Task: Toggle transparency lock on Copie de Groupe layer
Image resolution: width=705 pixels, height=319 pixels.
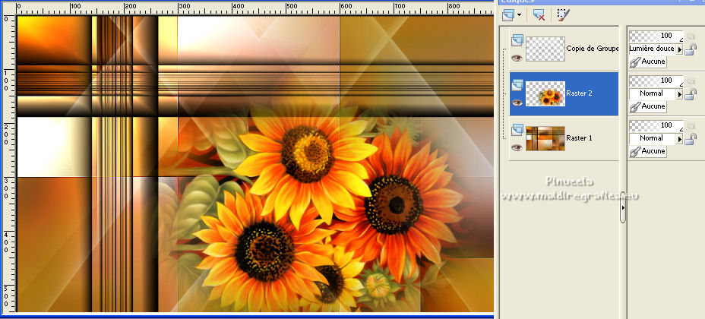Action: [x=691, y=49]
